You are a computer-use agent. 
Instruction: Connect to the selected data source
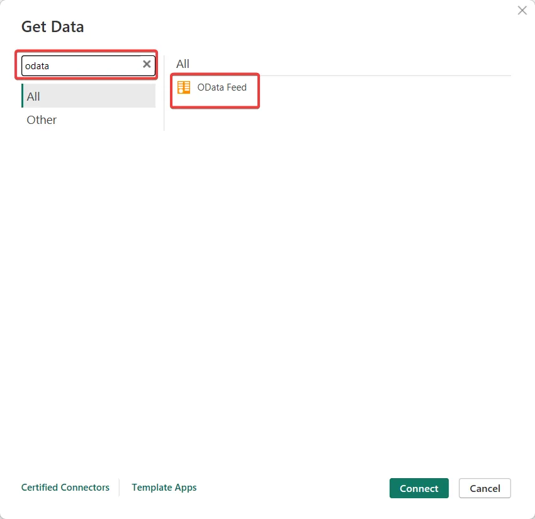tap(419, 488)
